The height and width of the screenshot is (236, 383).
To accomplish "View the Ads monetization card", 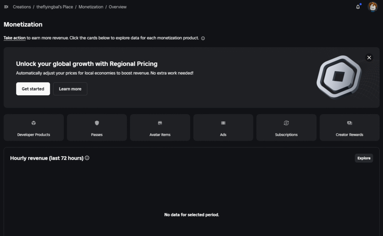I will click(223, 127).
